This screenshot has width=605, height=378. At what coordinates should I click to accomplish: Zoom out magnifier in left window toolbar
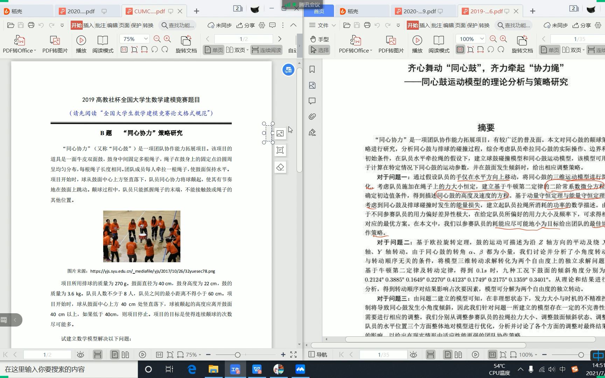pyautogui.click(x=157, y=39)
